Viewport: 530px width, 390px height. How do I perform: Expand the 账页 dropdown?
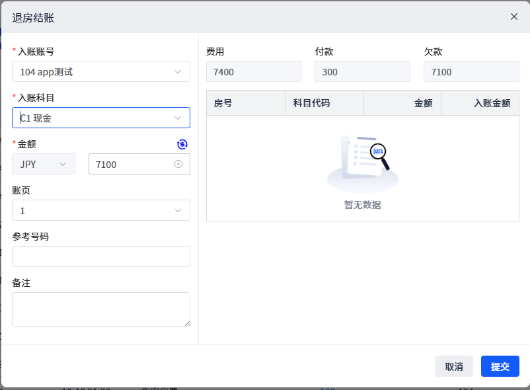tap(101, 210)
